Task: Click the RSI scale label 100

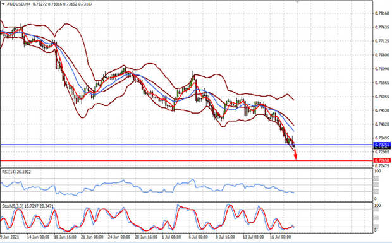Action: [x=377, y=171]
